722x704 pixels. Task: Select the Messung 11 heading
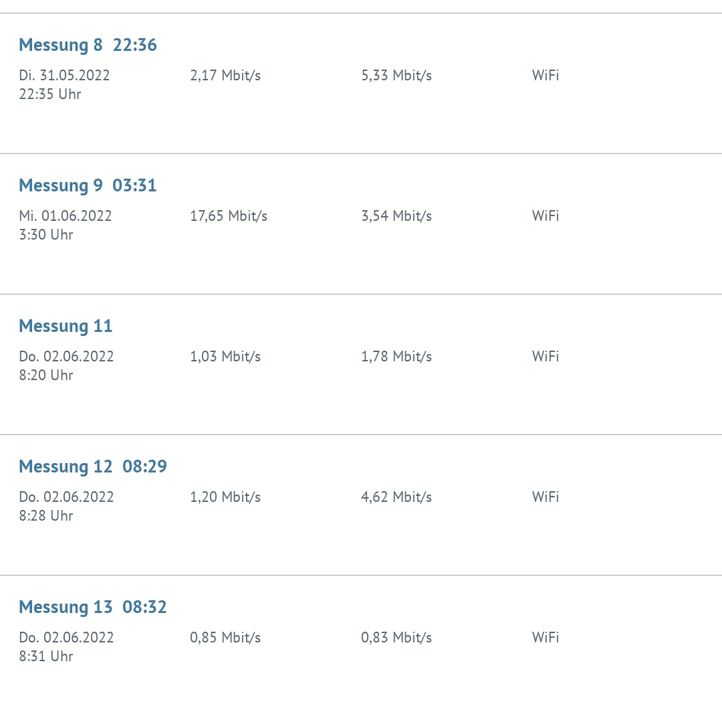[x=66, y=326]
